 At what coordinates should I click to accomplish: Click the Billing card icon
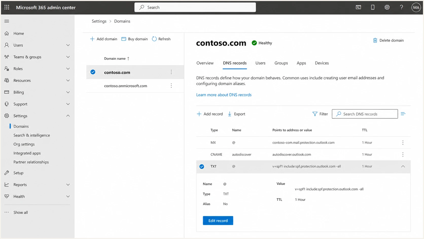(x=7, y=92)
